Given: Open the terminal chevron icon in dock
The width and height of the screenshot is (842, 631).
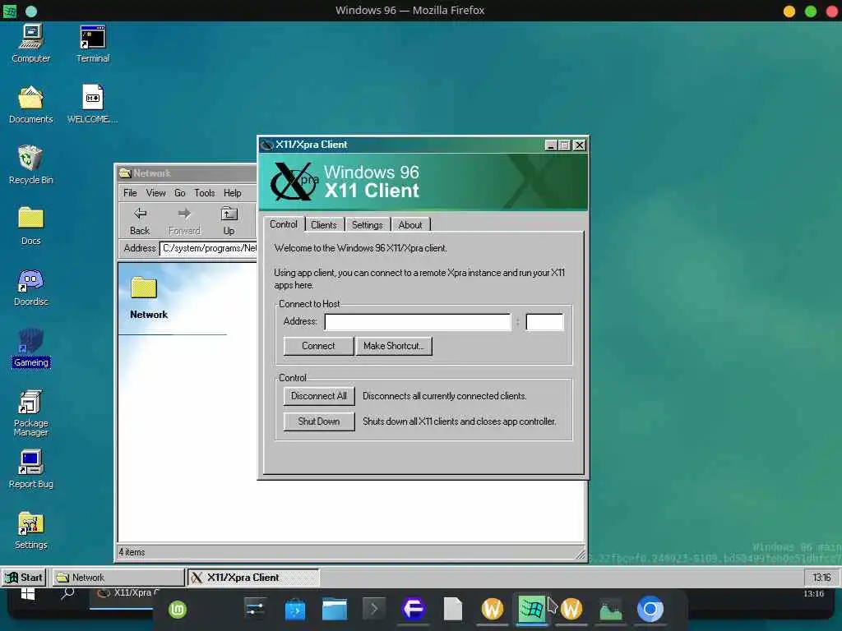Looking at the screenshot, I should (374, 609).
